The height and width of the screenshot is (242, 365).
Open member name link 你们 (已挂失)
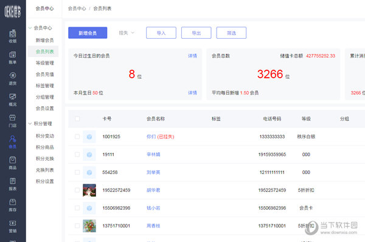click(x=161, y=136)
